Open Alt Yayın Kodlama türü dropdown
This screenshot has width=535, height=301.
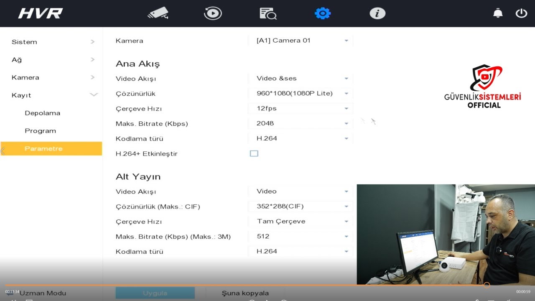click(301, 251)
